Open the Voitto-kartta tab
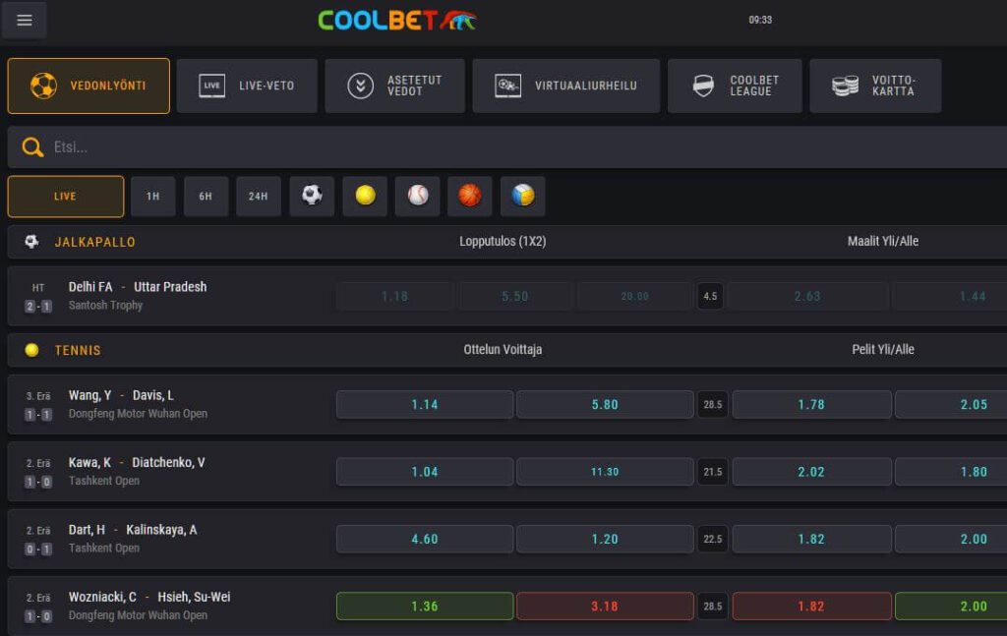 (x=875, y=86)
